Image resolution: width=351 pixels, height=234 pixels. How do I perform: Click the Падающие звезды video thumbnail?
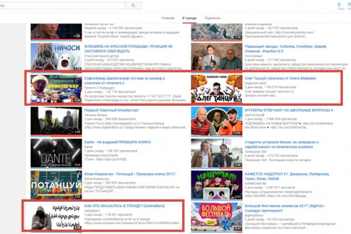click(216, 56)
